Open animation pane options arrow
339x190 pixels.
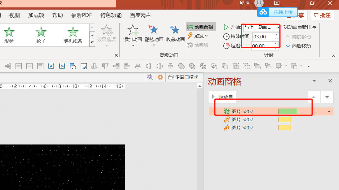click(314, 81)
